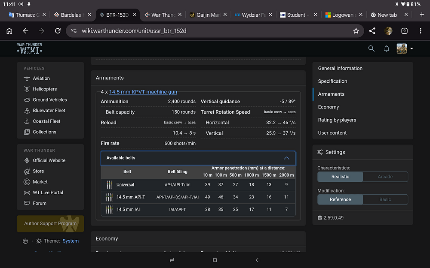430x268 pixels.
Task: Switch to the Logowanie tab
Action: pos(341,15)
